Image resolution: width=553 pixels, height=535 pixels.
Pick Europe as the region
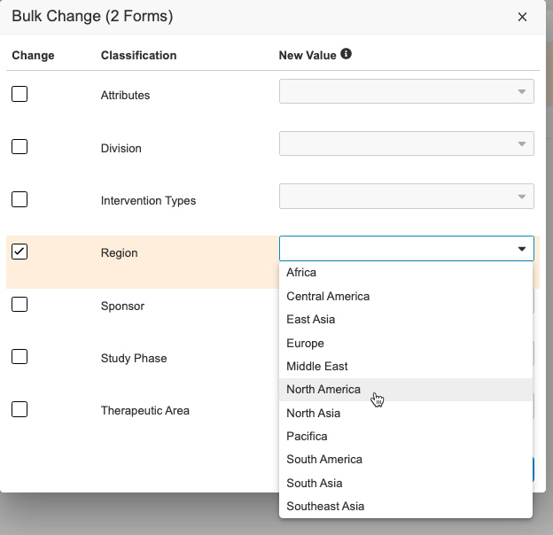point(305,343)
